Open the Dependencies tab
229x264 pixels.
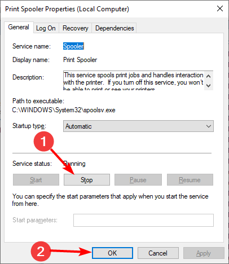pyautogui.click(x=114, y=28)
